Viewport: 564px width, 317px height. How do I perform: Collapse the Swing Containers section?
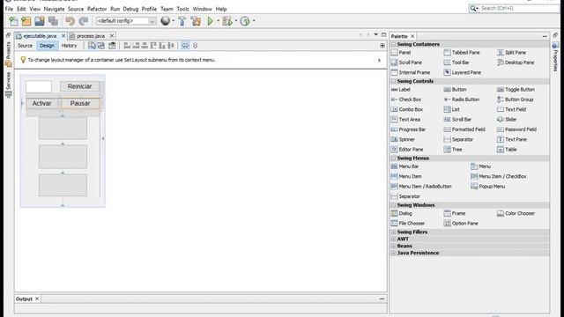(x=394, y=44)
